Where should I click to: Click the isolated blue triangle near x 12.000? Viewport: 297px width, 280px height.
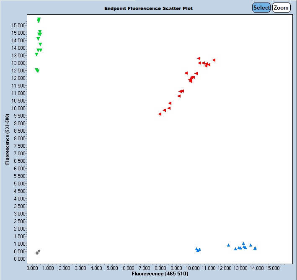[x=228, y=245]
